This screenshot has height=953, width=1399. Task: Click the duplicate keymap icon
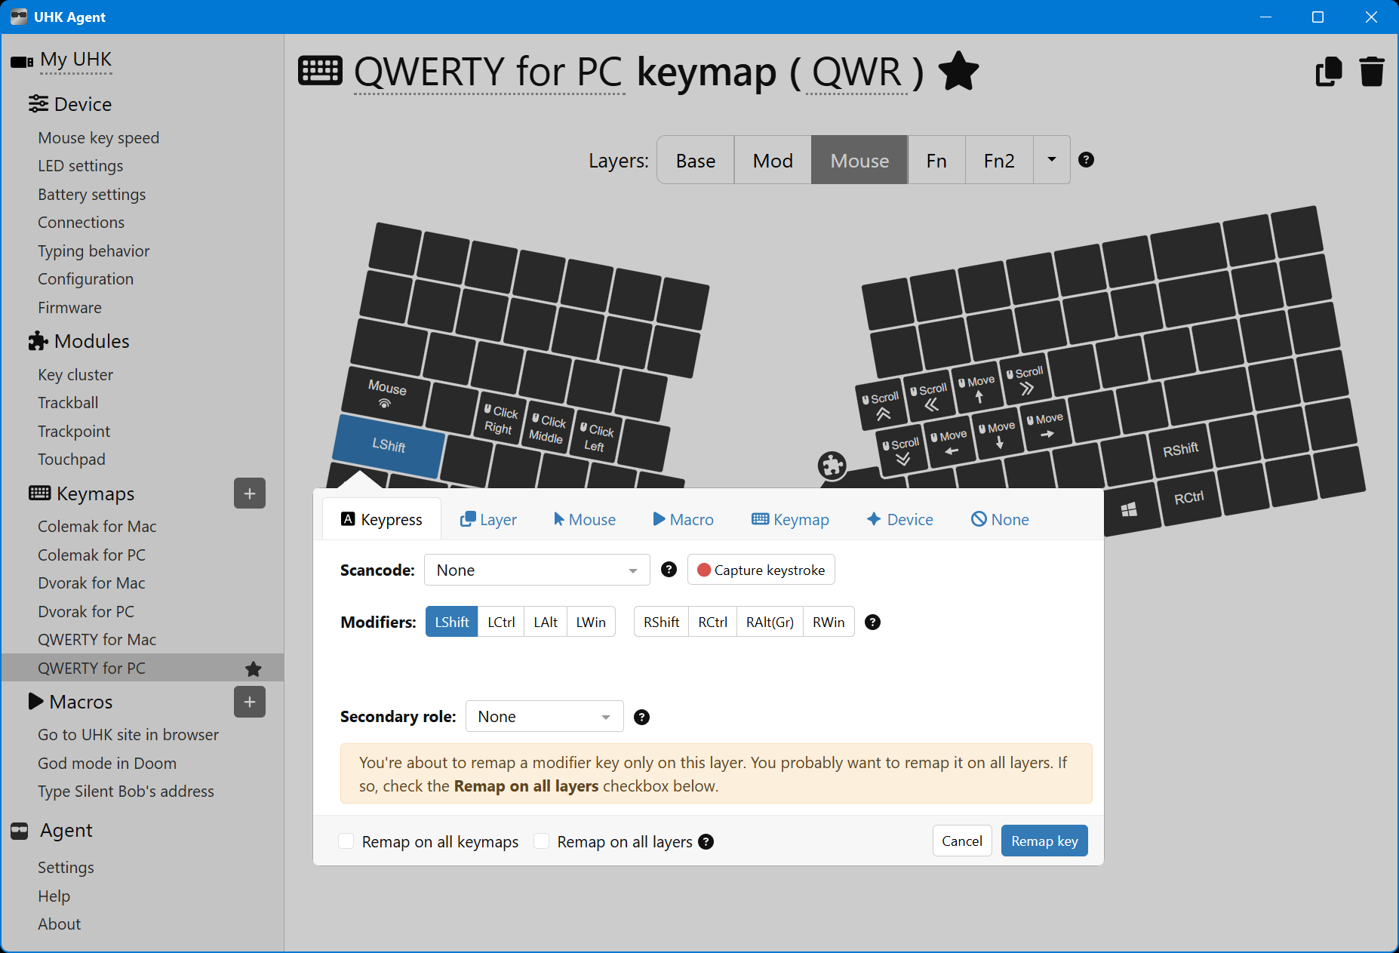(1329, 72)
